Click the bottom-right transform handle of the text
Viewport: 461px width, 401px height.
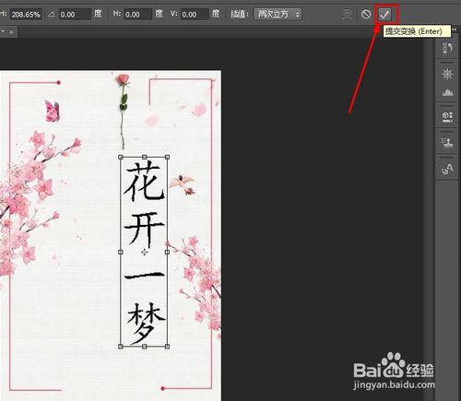click(167, 347)
